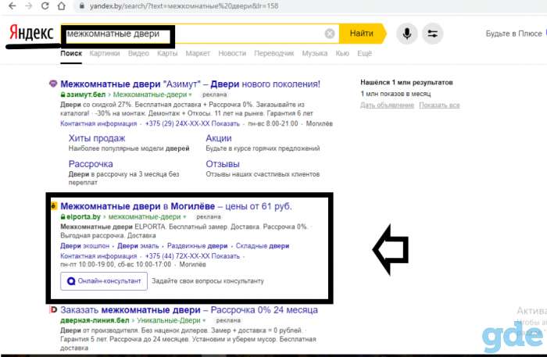Open the Двери экошпон link
This screenshot has width=547, height=357.
[84, 246]
